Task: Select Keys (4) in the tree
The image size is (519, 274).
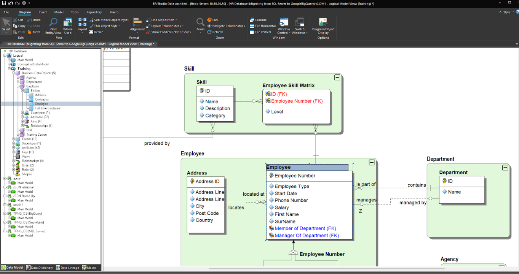Action: pyautogui.click(x=36, y=121)
